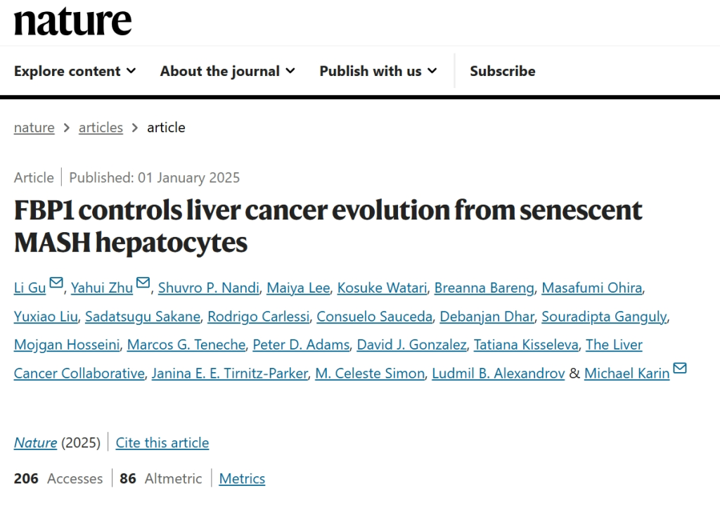720x505 pixels.
Task: Click envelope icon next to Li Gu
Action: [56, 283]
